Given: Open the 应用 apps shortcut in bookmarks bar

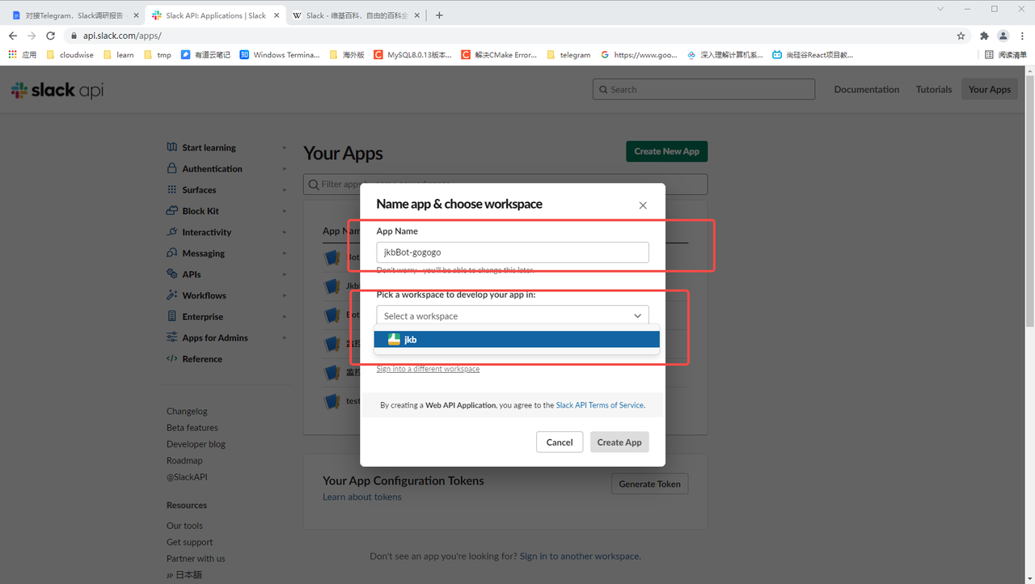Looking at the screenshot, I should pos(23,55).
